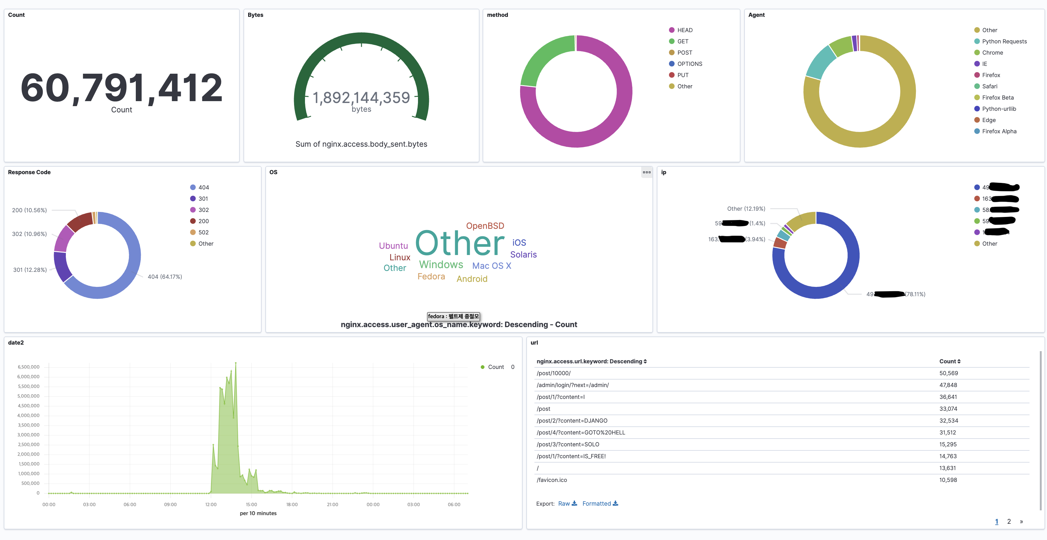Click the Formatted export download icon
This screenshot has height=540, width=1047.
tap(615, 503)
